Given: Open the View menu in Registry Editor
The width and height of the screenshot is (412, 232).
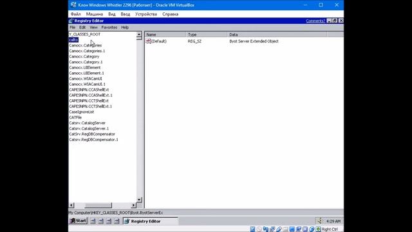Looking at the screenshot, I should tap(93, 27).
